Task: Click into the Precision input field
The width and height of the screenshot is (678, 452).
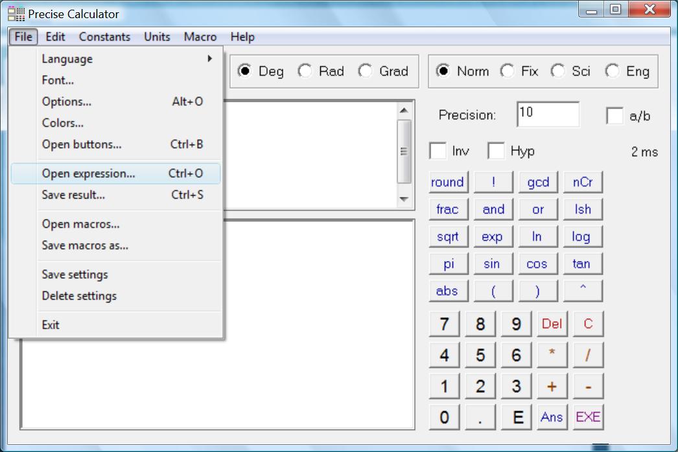Action: pyautogui.click(x=547, y=115)
